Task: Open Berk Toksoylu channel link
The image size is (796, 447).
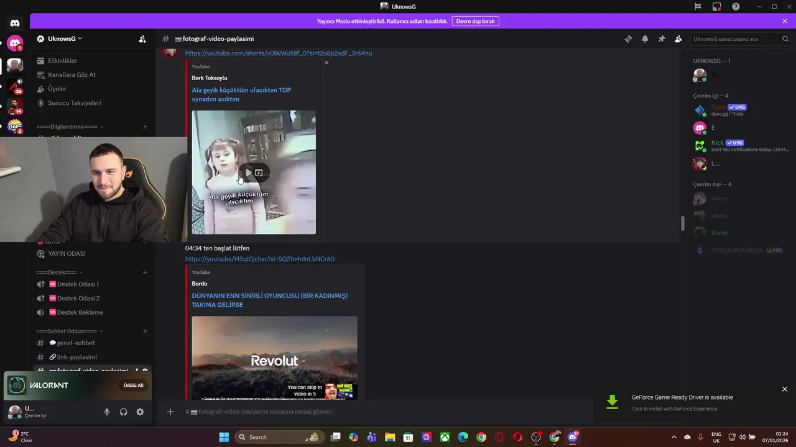Action: 210,78
